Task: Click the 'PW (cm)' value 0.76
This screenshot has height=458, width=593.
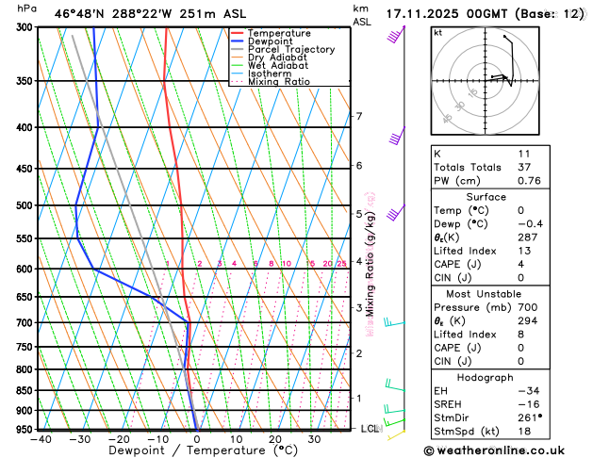Action: (x=529, y=181)
